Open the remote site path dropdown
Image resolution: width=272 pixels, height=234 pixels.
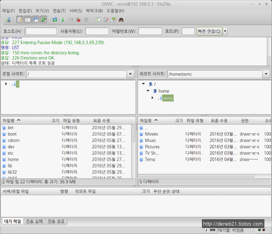click(266, 74)
